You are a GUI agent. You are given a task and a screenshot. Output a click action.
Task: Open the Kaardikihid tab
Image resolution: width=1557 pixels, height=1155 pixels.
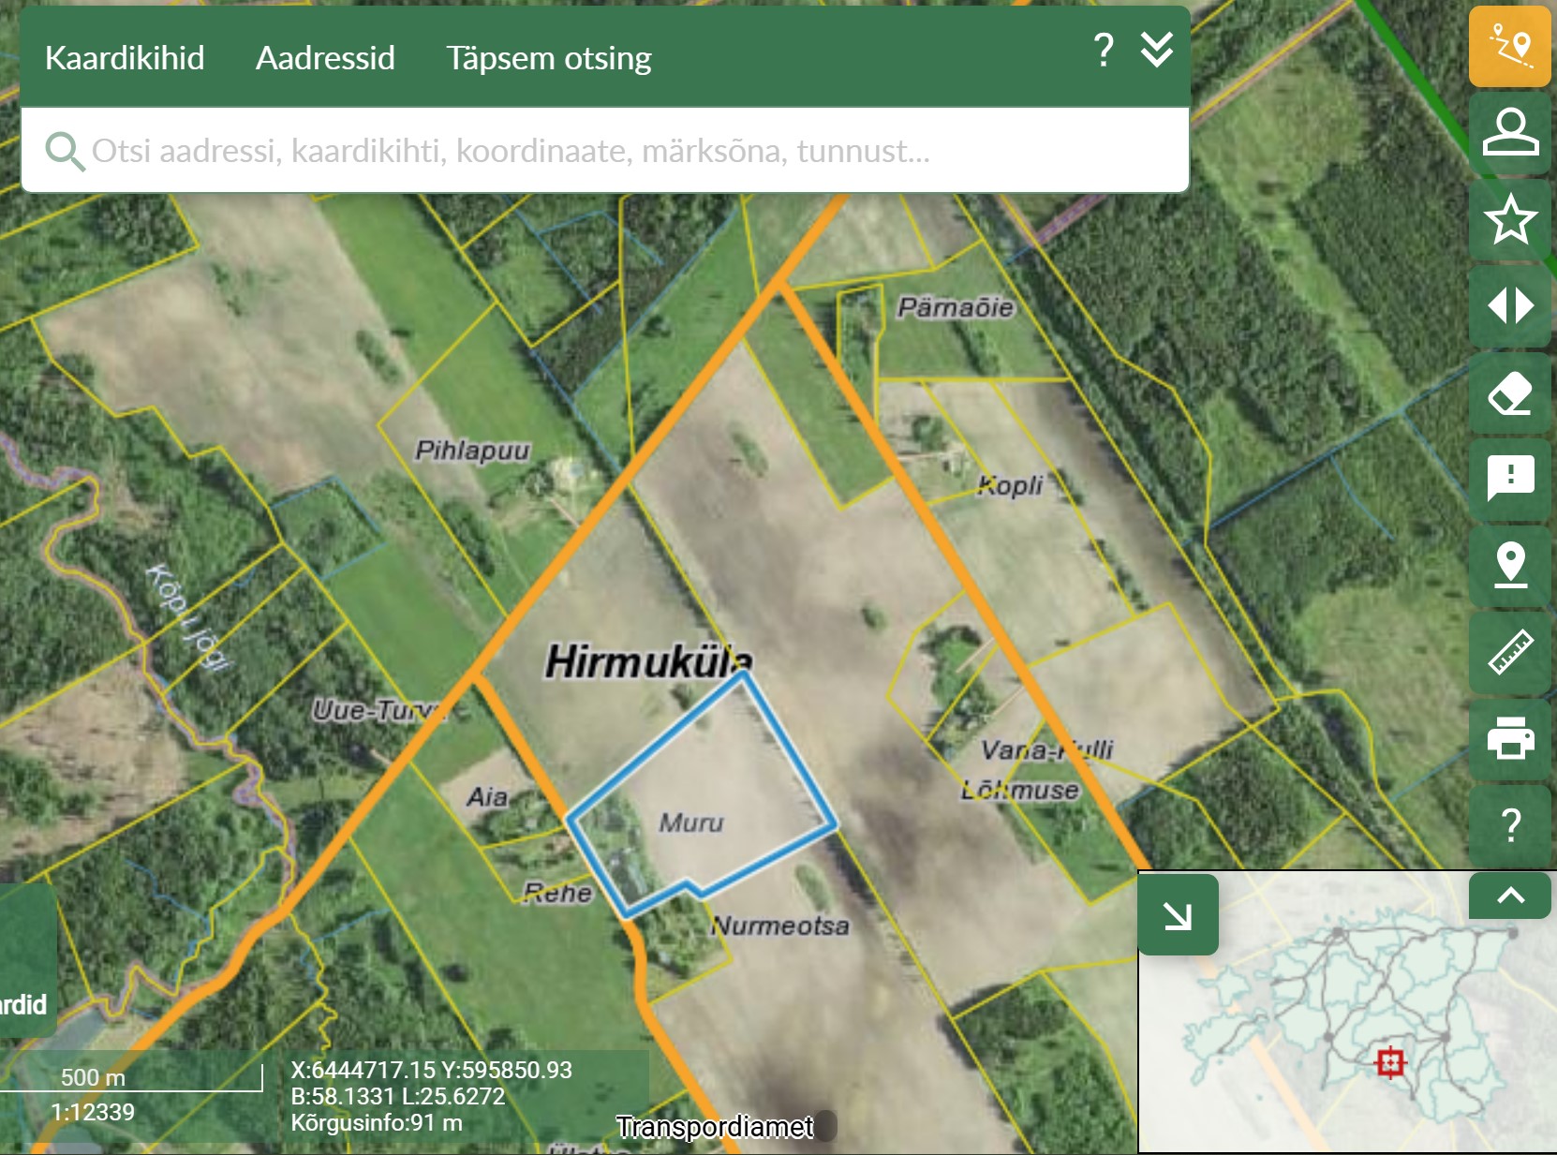125,58
